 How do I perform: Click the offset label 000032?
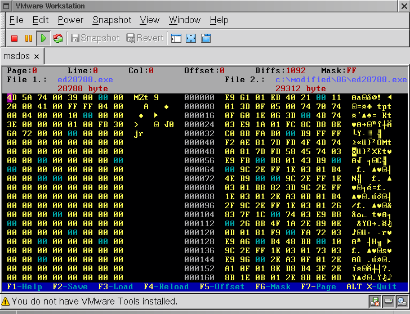[x=199, y=134]
